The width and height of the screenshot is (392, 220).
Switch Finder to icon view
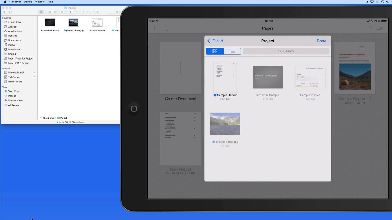[41, 12]
